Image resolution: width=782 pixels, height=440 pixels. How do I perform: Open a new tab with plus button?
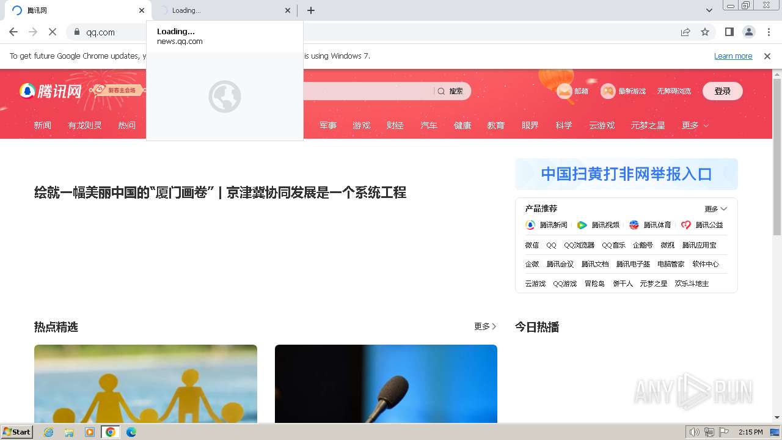pyautogui.click(x=311, y=10)
